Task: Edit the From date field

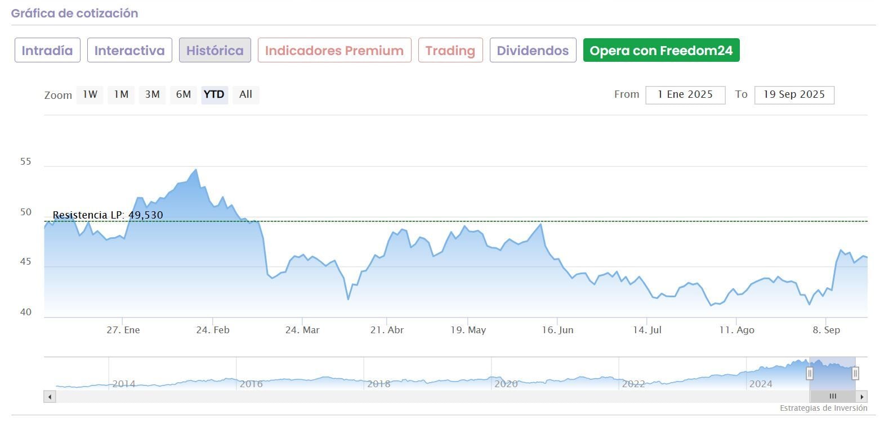Action: tap(685, 95)
